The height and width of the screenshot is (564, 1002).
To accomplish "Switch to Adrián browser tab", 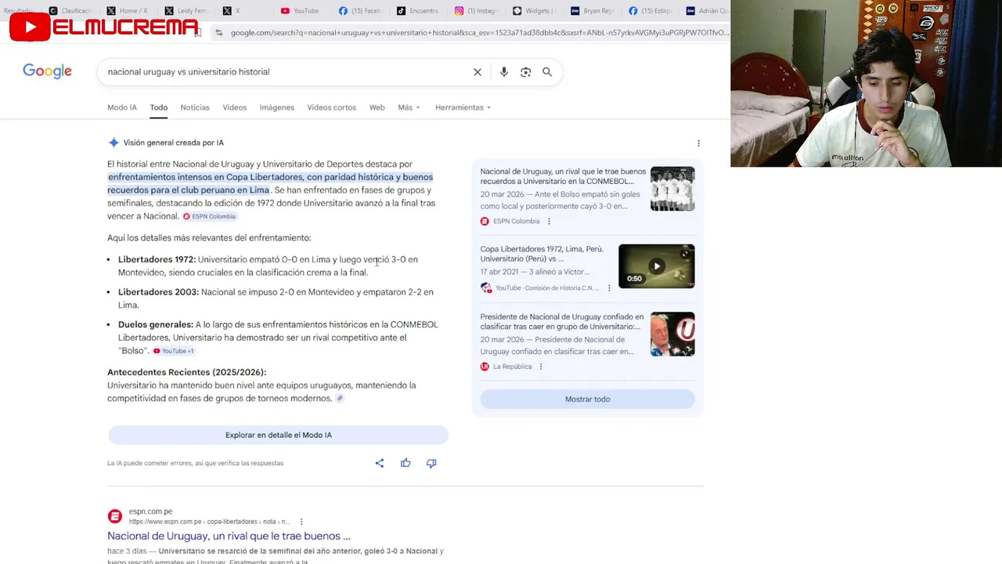I will 707,11.
